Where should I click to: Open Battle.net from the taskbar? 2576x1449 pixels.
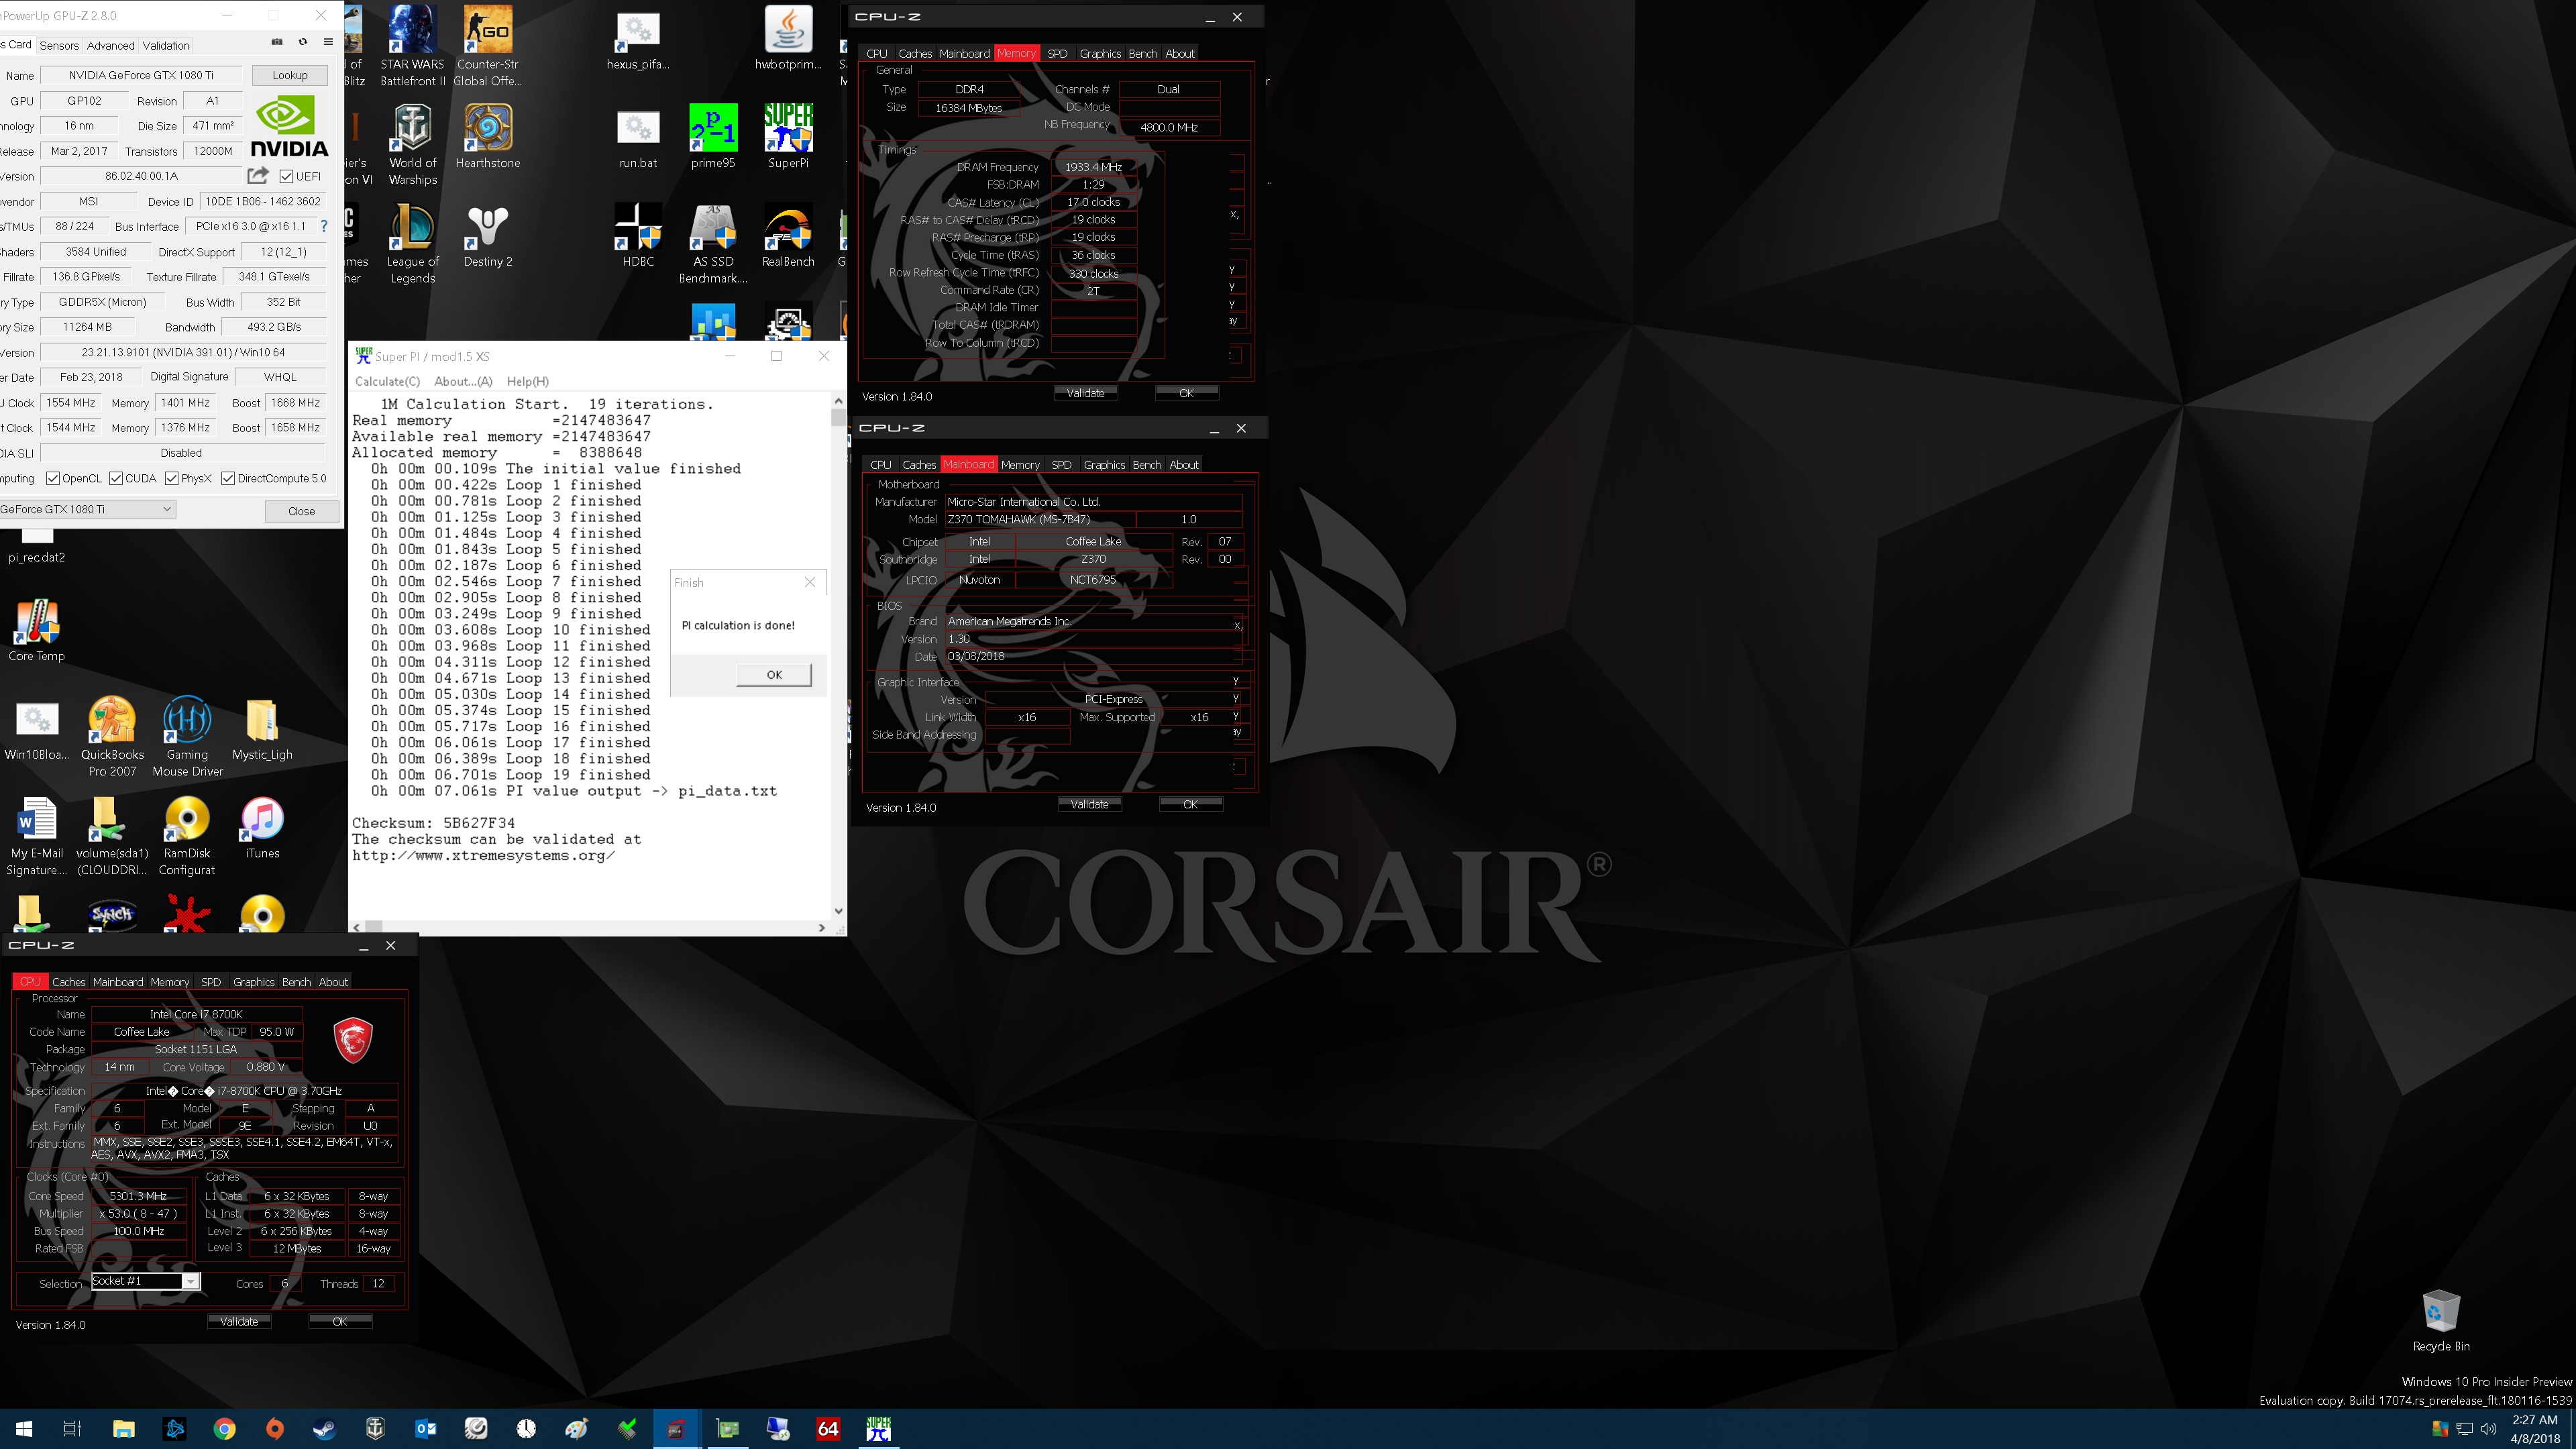[174, 1429]
